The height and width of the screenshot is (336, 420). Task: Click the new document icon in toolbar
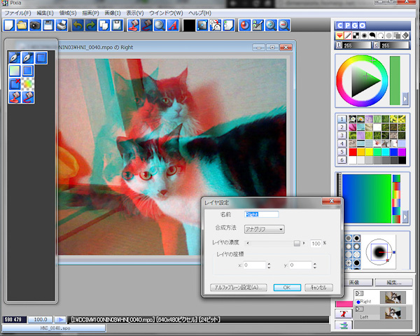coord(8,25)
